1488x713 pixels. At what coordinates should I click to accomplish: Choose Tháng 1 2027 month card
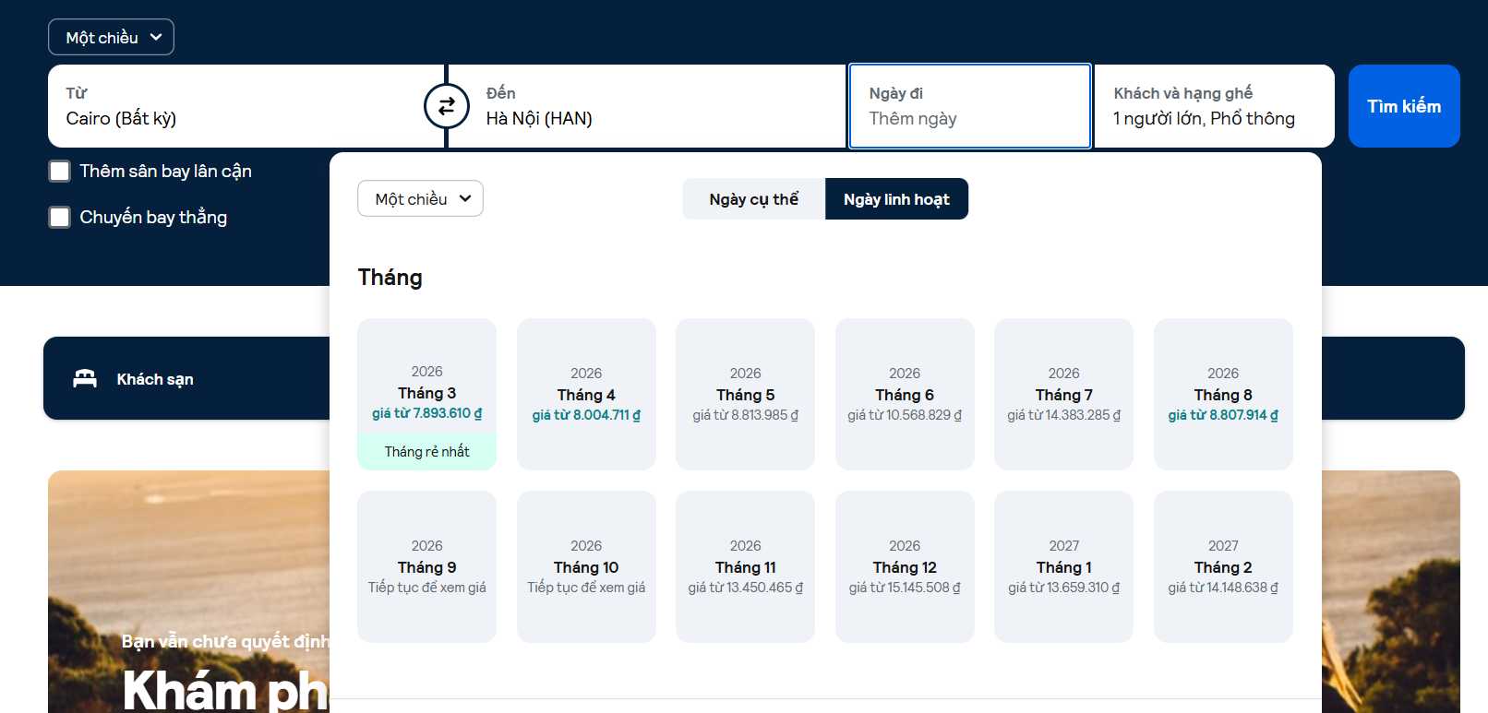tap(1063, 566)
